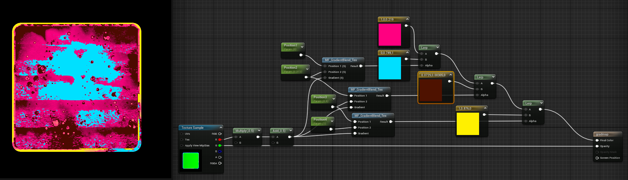
Task: Click the Multiply(,0.5) node's output pin
Action: click(x=258, y=137)
